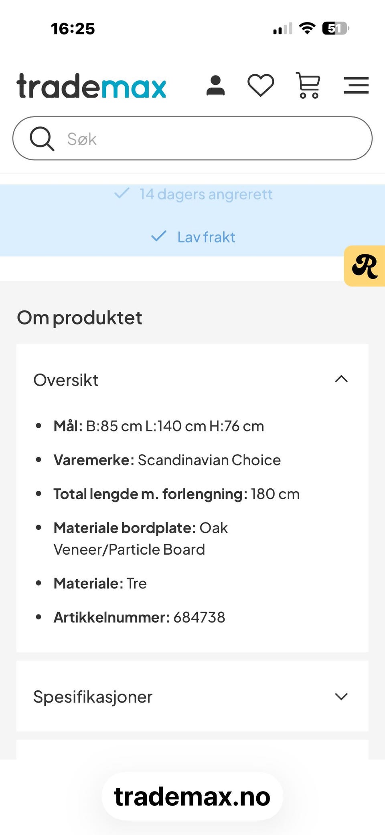
Task: Click the trademax logo
Action: tap(91, 86)
